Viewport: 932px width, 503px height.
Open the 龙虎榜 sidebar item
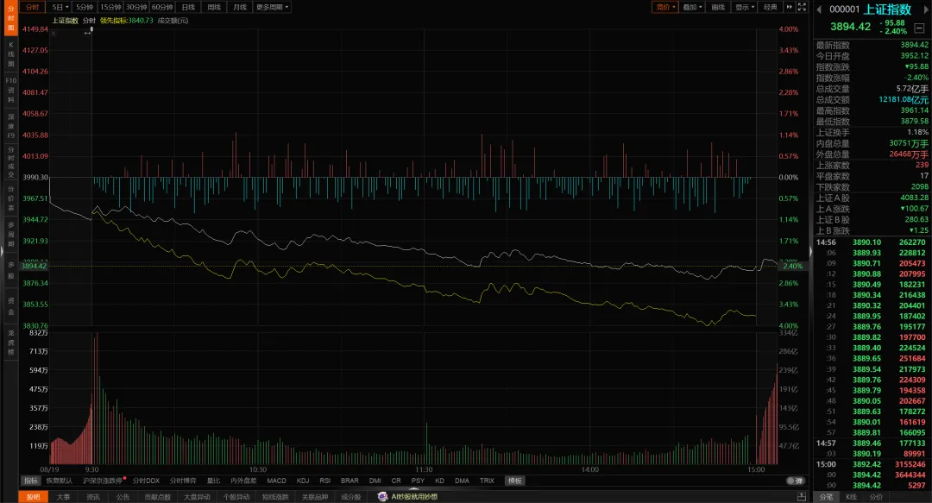[x=10, y=343]
